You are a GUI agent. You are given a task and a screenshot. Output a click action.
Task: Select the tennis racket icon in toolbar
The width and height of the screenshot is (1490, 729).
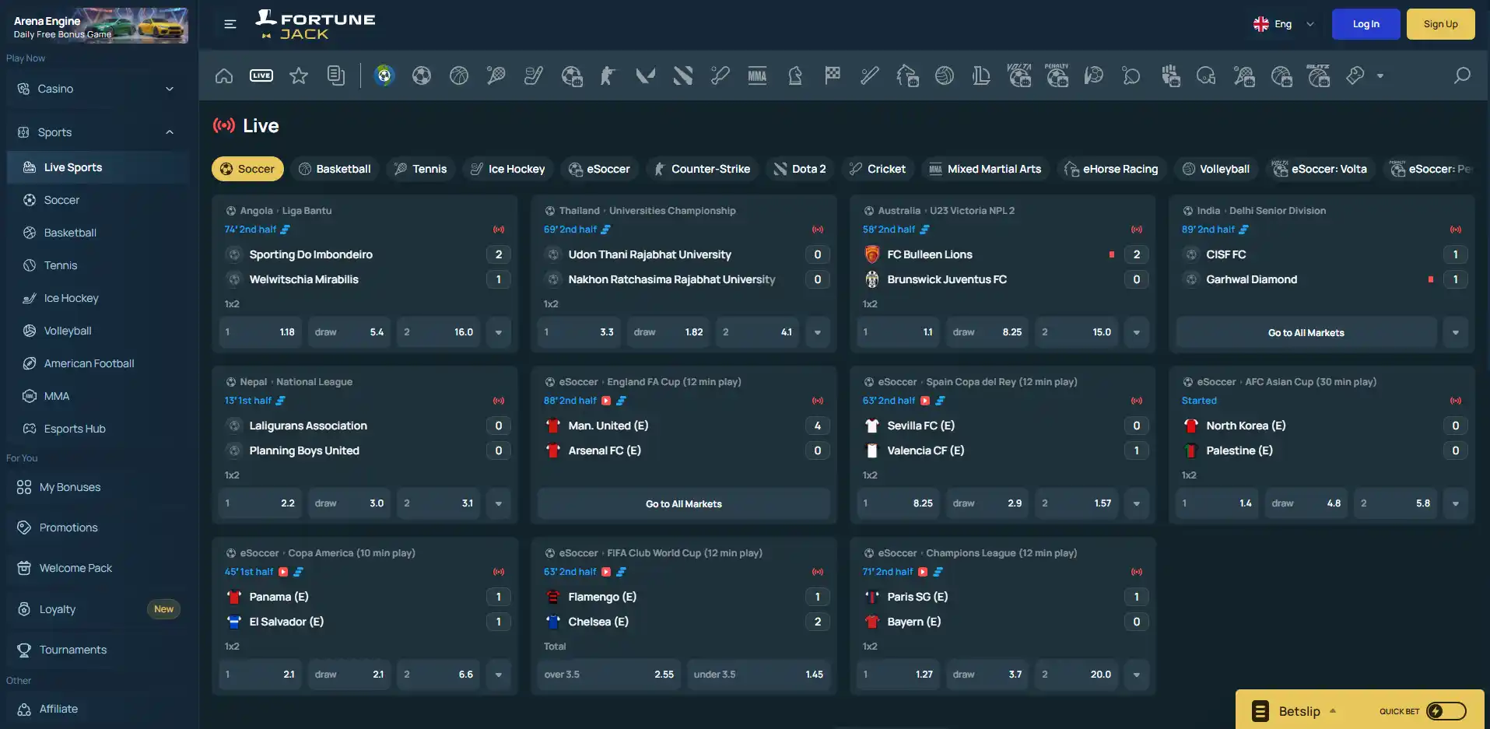(496, 75)
